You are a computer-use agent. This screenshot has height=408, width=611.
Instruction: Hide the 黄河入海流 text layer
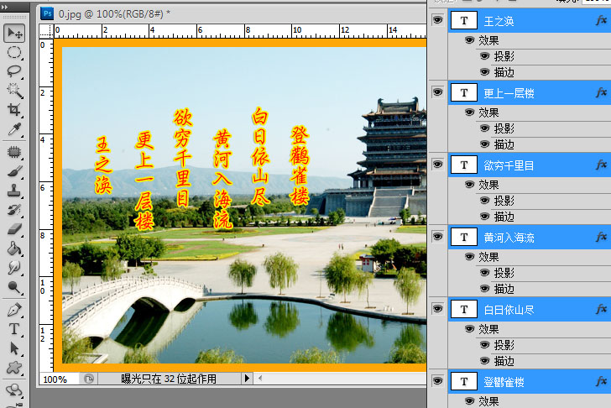click(x=438, y=237)
